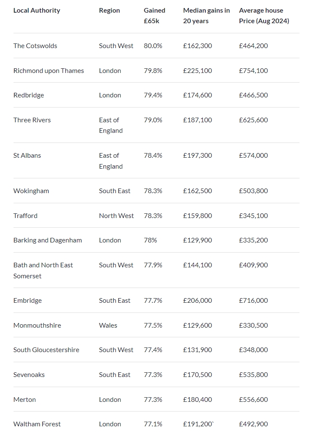Click the Gained £65k column header
This screenshot has width=324, height=436.
click(x=154, y=16)
